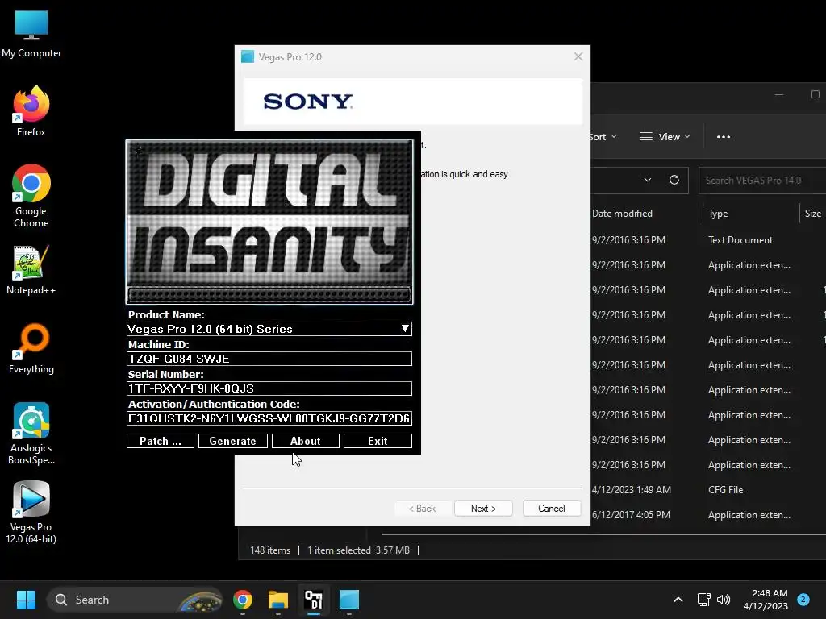Open the Windows Start menu

(x=26, y=600)
